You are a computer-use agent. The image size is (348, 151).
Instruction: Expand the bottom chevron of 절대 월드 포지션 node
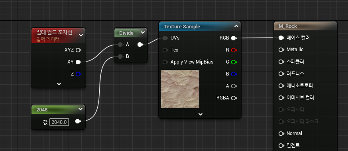point(59,84)
